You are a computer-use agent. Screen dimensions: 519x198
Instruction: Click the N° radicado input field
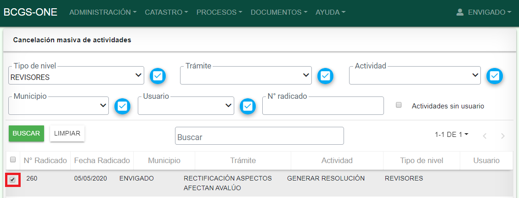323,106
